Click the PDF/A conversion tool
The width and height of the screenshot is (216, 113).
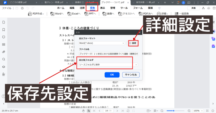pos(146,14)
